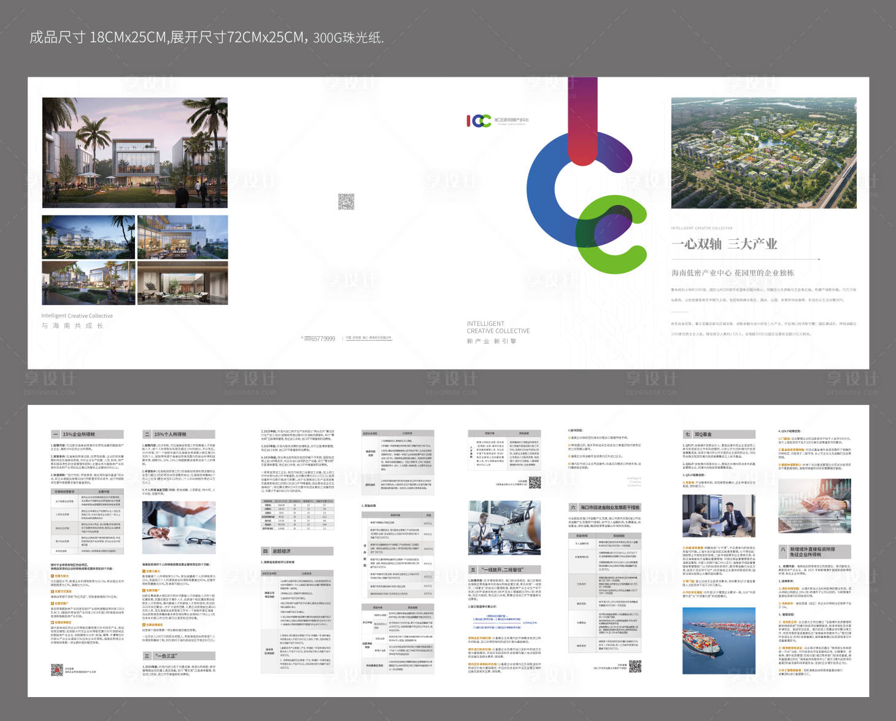Click the section header 二 15%个人所得税
The image size is (896, 721).
(x=179, y=434)
